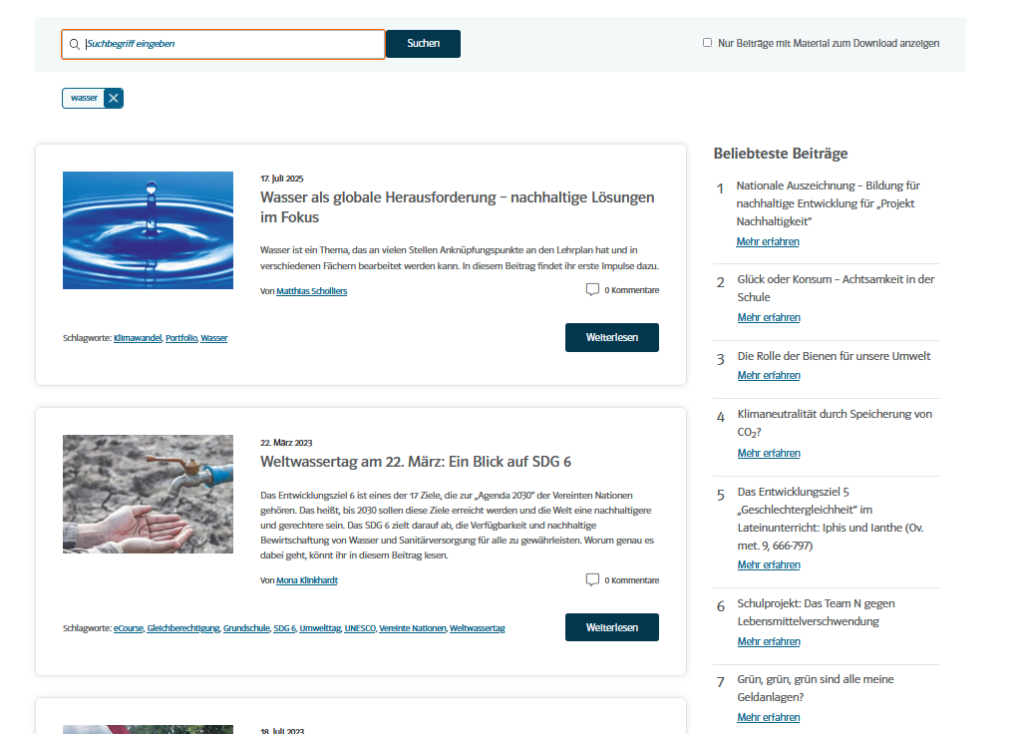The height and width of the screenshot is (734, 1019).
Task: Click 'Mehr erfahren' under Rolle der Bienen
Action: point(769,376)
